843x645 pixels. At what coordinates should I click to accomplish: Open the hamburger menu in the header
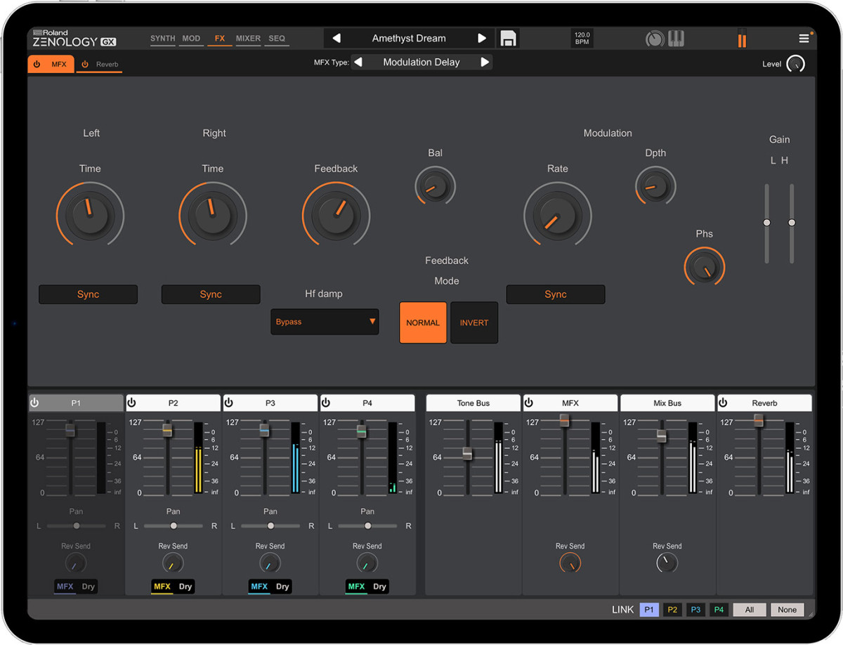click(x=804, y=39)
